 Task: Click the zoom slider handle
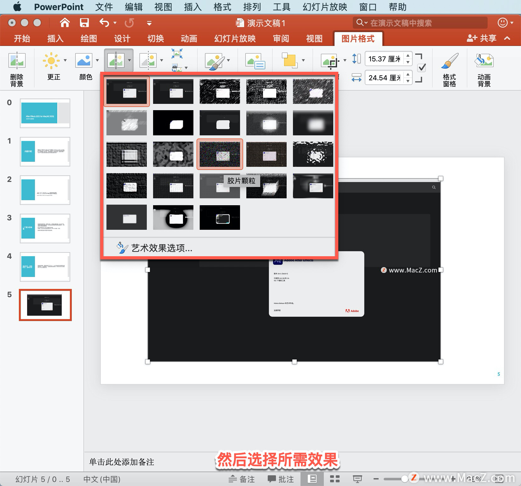(x=405, y=479)
